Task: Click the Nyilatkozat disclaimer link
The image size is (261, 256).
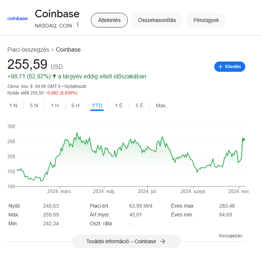Action: pos(75,86)
